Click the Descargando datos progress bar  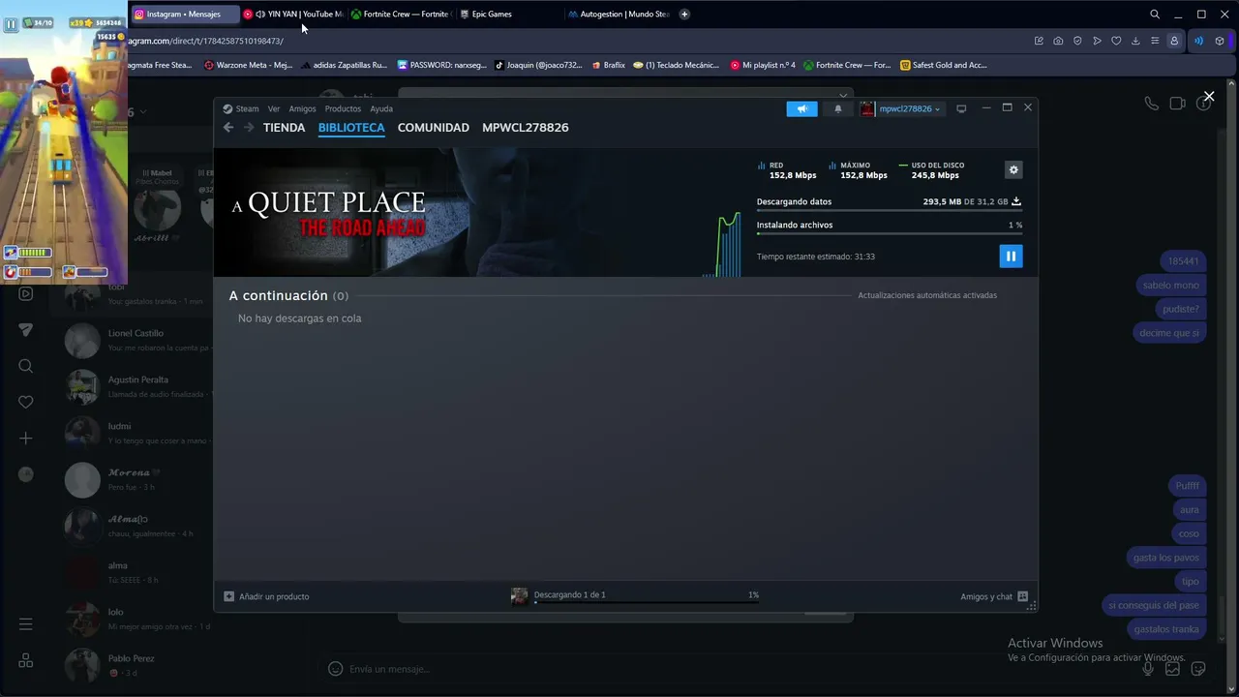click(890, 211)
